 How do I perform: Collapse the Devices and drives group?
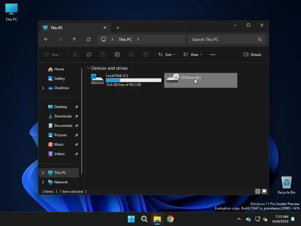(x=88, y=68)
